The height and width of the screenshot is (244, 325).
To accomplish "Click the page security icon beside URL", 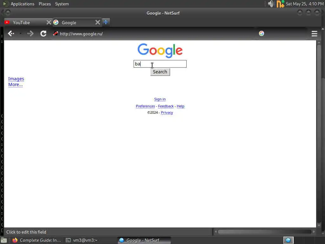I will coord(55,33).
